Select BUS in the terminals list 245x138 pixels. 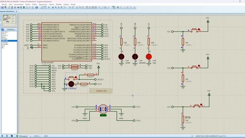pyautogui.click(x=3, y=46)
